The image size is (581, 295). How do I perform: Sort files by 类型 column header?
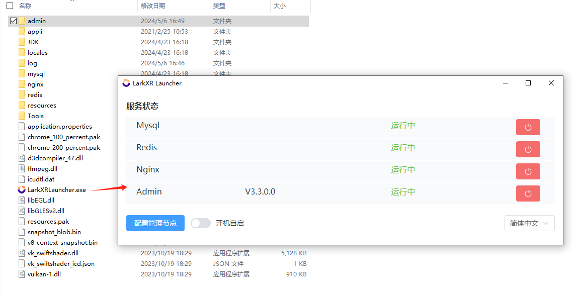click(x=219, y=6)
